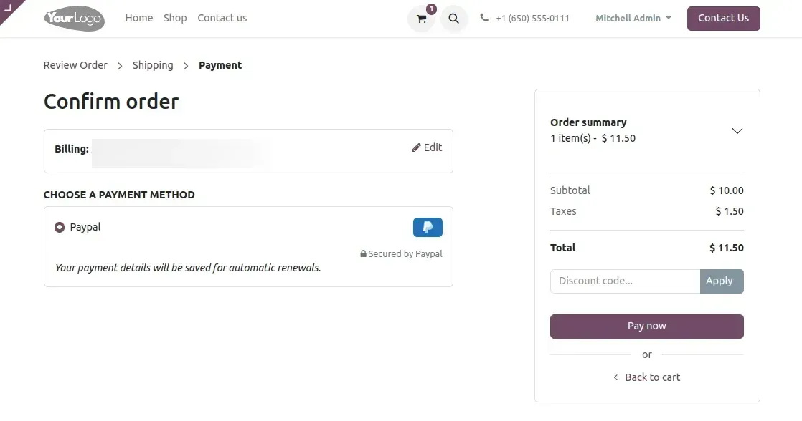
Task: Click the search magnifier icon
Action: click(x=453, y=18)
